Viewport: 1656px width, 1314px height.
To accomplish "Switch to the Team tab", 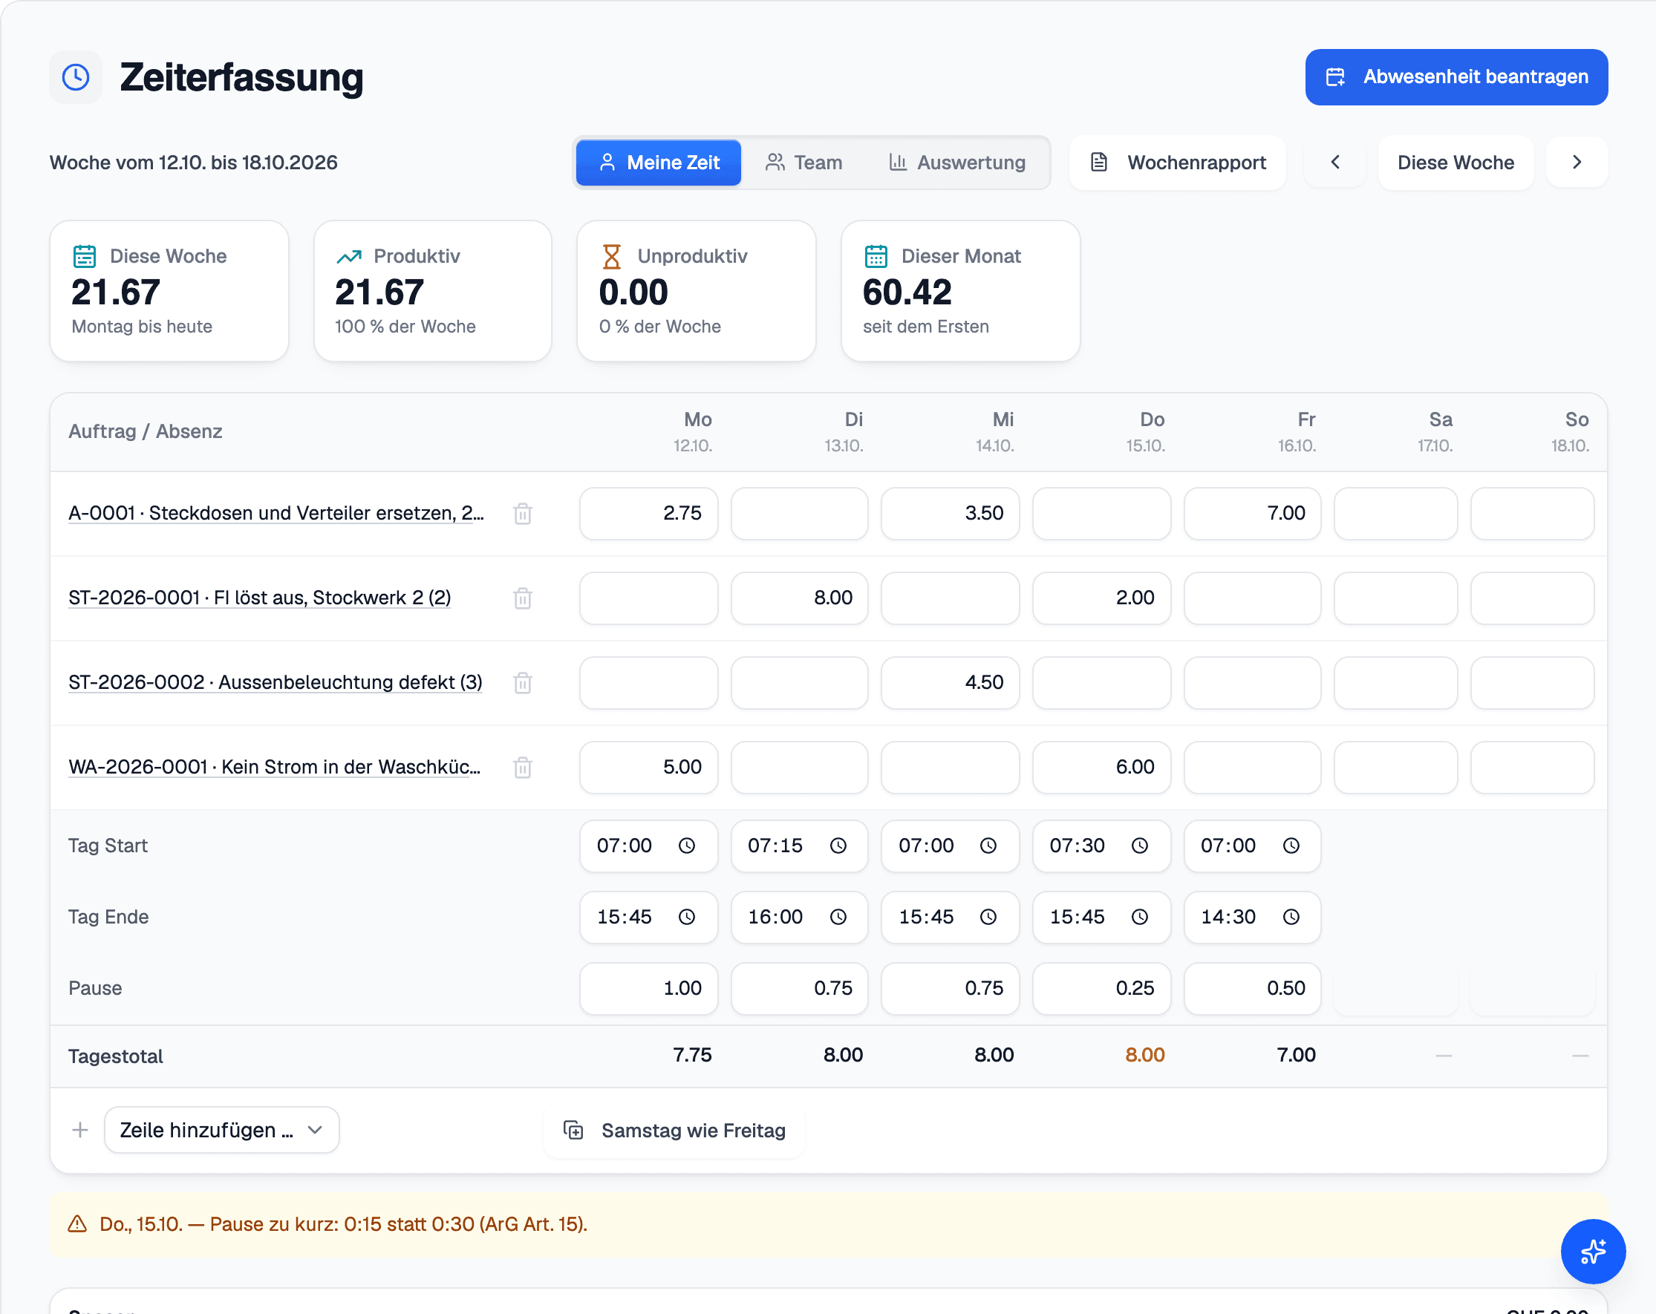I will [x=803, y=163].
